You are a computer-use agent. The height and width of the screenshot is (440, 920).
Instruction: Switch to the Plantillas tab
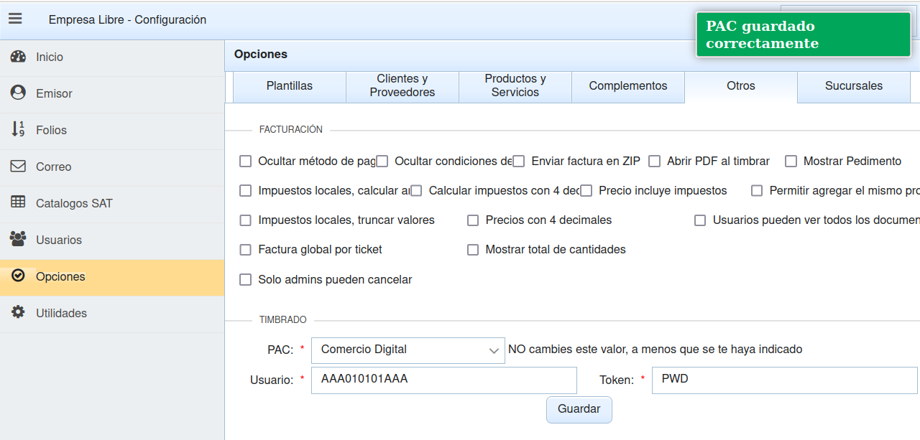click(x=289, y=86)
